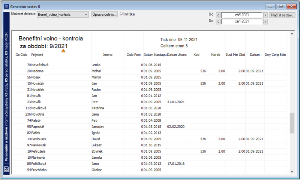Click the Narok column header

click(216, 55)
